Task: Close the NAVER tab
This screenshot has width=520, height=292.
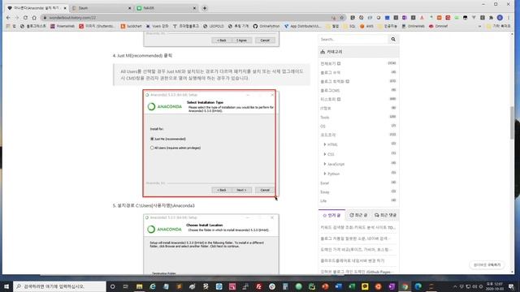Action: point(194,8)
